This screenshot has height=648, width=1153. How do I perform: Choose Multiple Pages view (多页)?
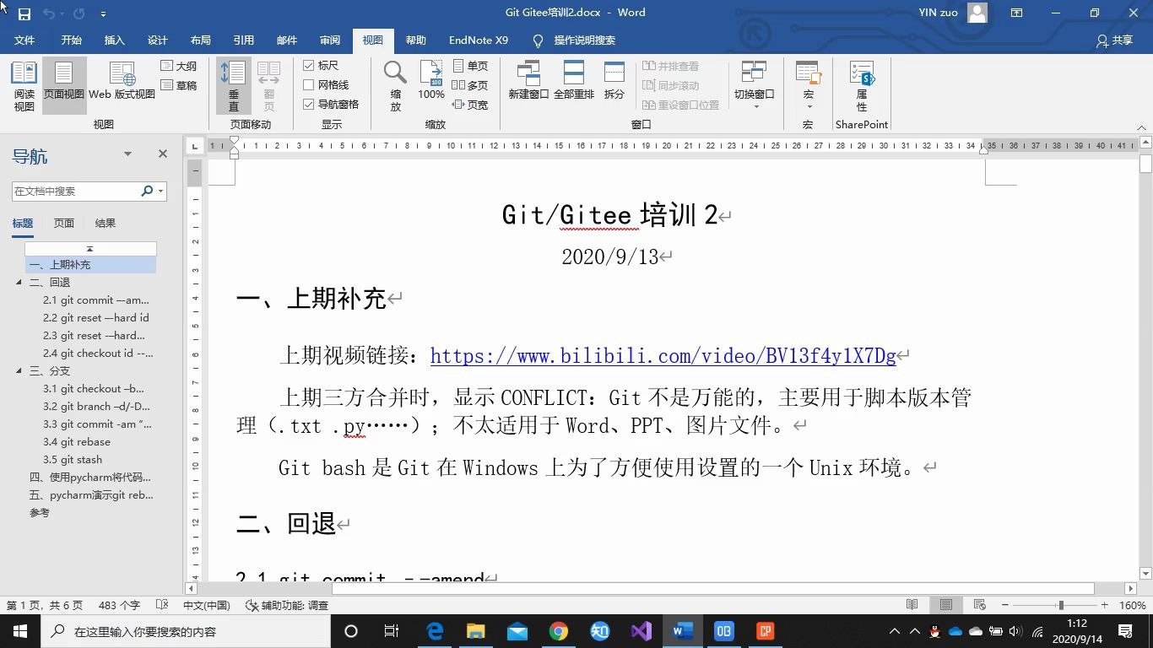(x=470, y=85)
